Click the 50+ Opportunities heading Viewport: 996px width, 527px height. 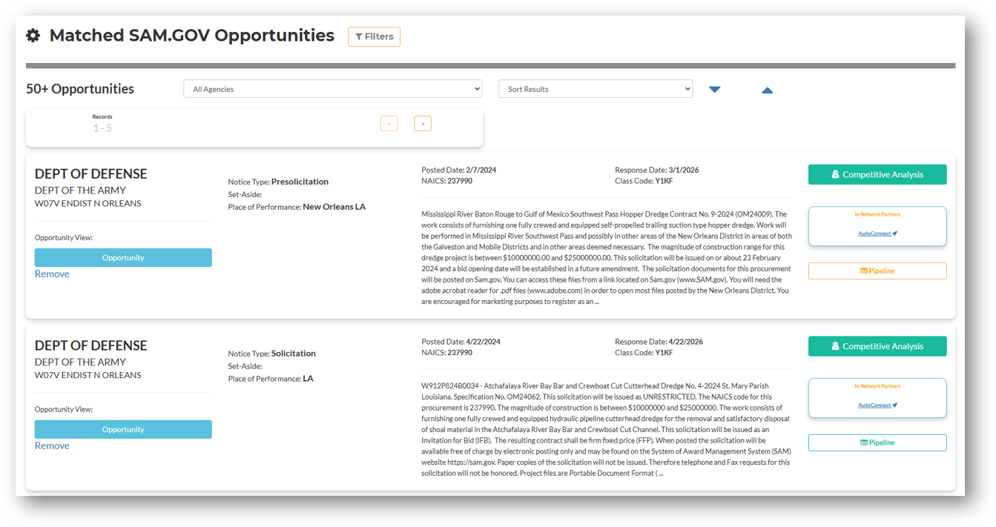click(80, 89)
